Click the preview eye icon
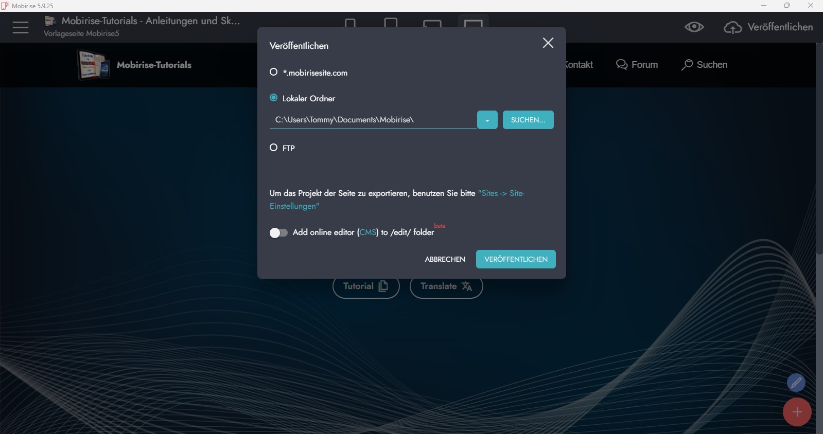 click(694, 27)
